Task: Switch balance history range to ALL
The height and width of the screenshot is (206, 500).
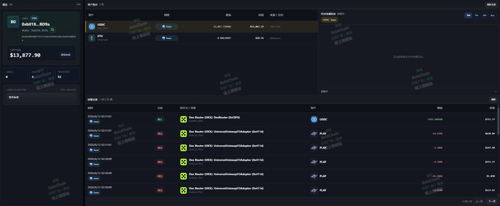Action: (492, 15)
